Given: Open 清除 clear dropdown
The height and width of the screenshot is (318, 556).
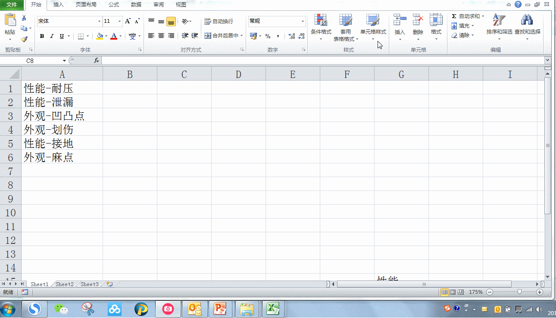Looking at the screenshot, I should (x=462, y=35).
